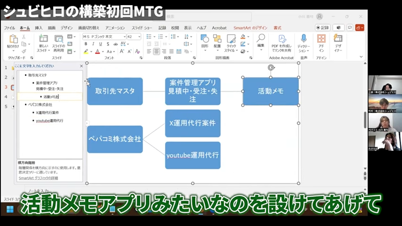Viewport: 402px width, 226px height.
Task: Enable center text alignment
Action: click(x=157, y=51)
